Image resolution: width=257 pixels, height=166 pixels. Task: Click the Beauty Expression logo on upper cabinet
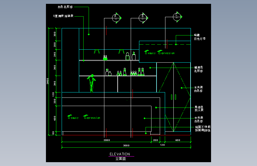click(159, 52)
